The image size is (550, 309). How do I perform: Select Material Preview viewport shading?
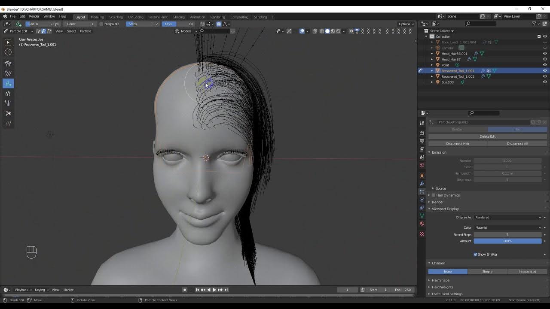[x=333, y=31]
